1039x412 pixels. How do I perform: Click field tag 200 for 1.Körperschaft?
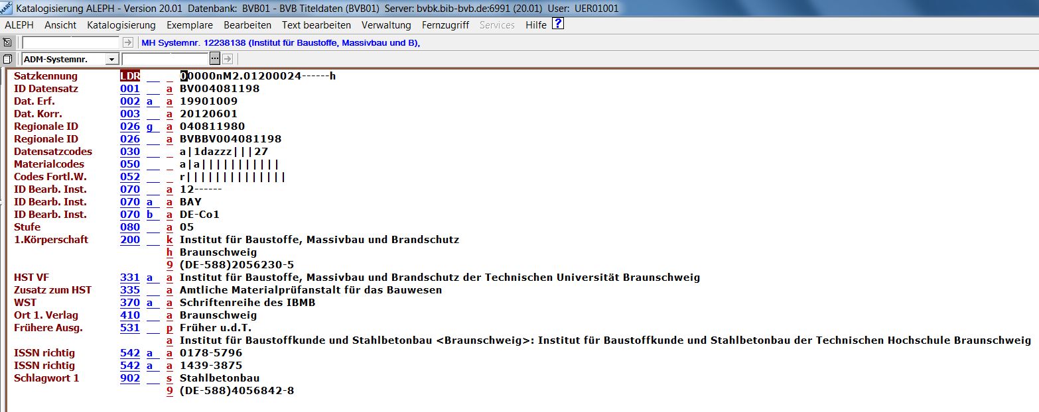pyautogui.click(x=130, y=240)
